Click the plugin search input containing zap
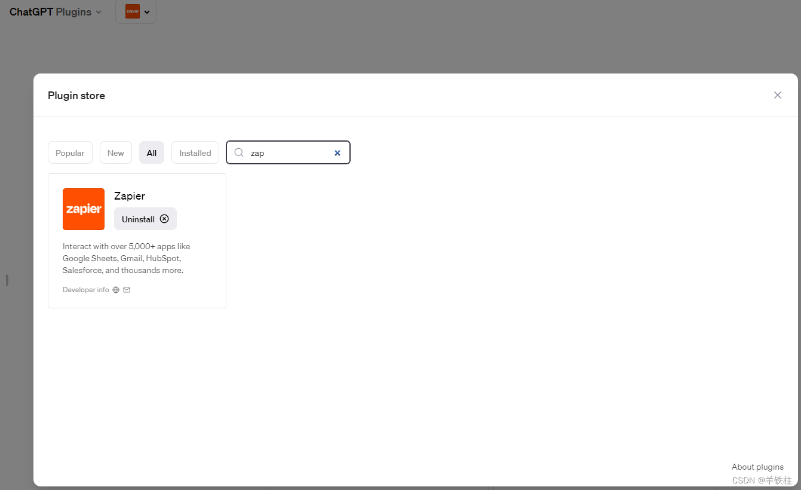The image size is (801, 490). (288, 152)
